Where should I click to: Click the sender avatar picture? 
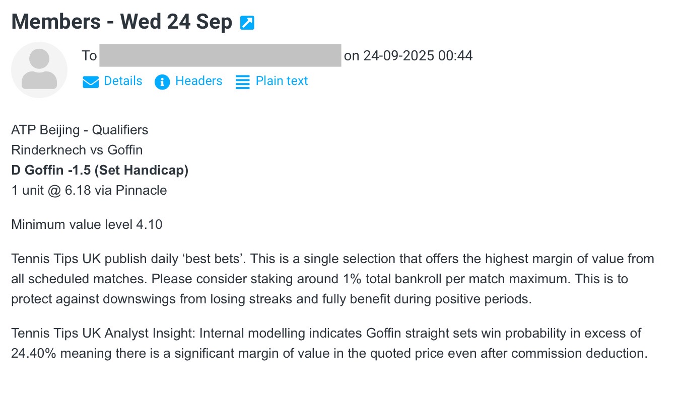coord(39,69)
